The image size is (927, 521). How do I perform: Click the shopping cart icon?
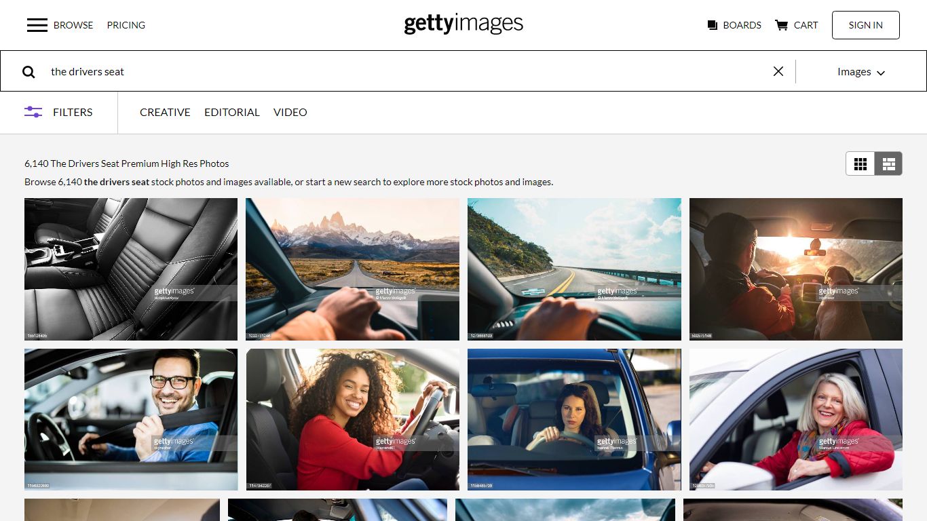(x=781, y=25)
